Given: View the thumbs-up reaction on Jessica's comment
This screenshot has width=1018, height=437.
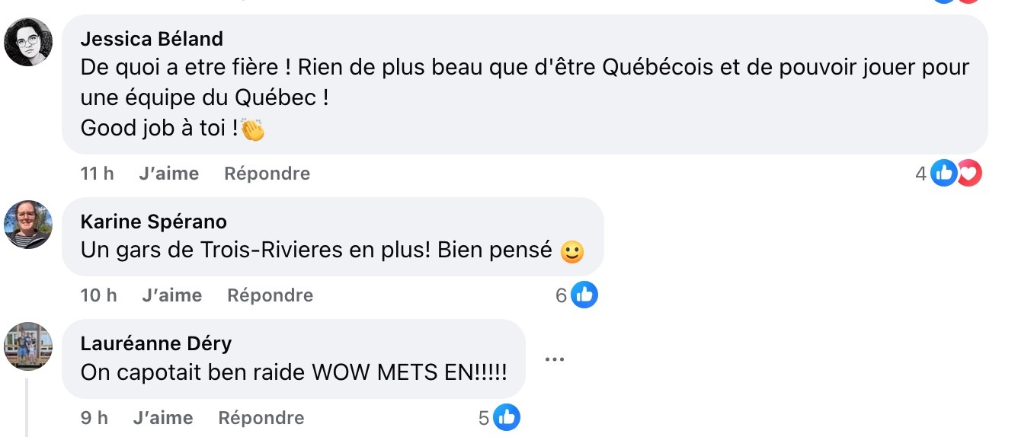Looking at the screenshot, I should tap(944, 174).
